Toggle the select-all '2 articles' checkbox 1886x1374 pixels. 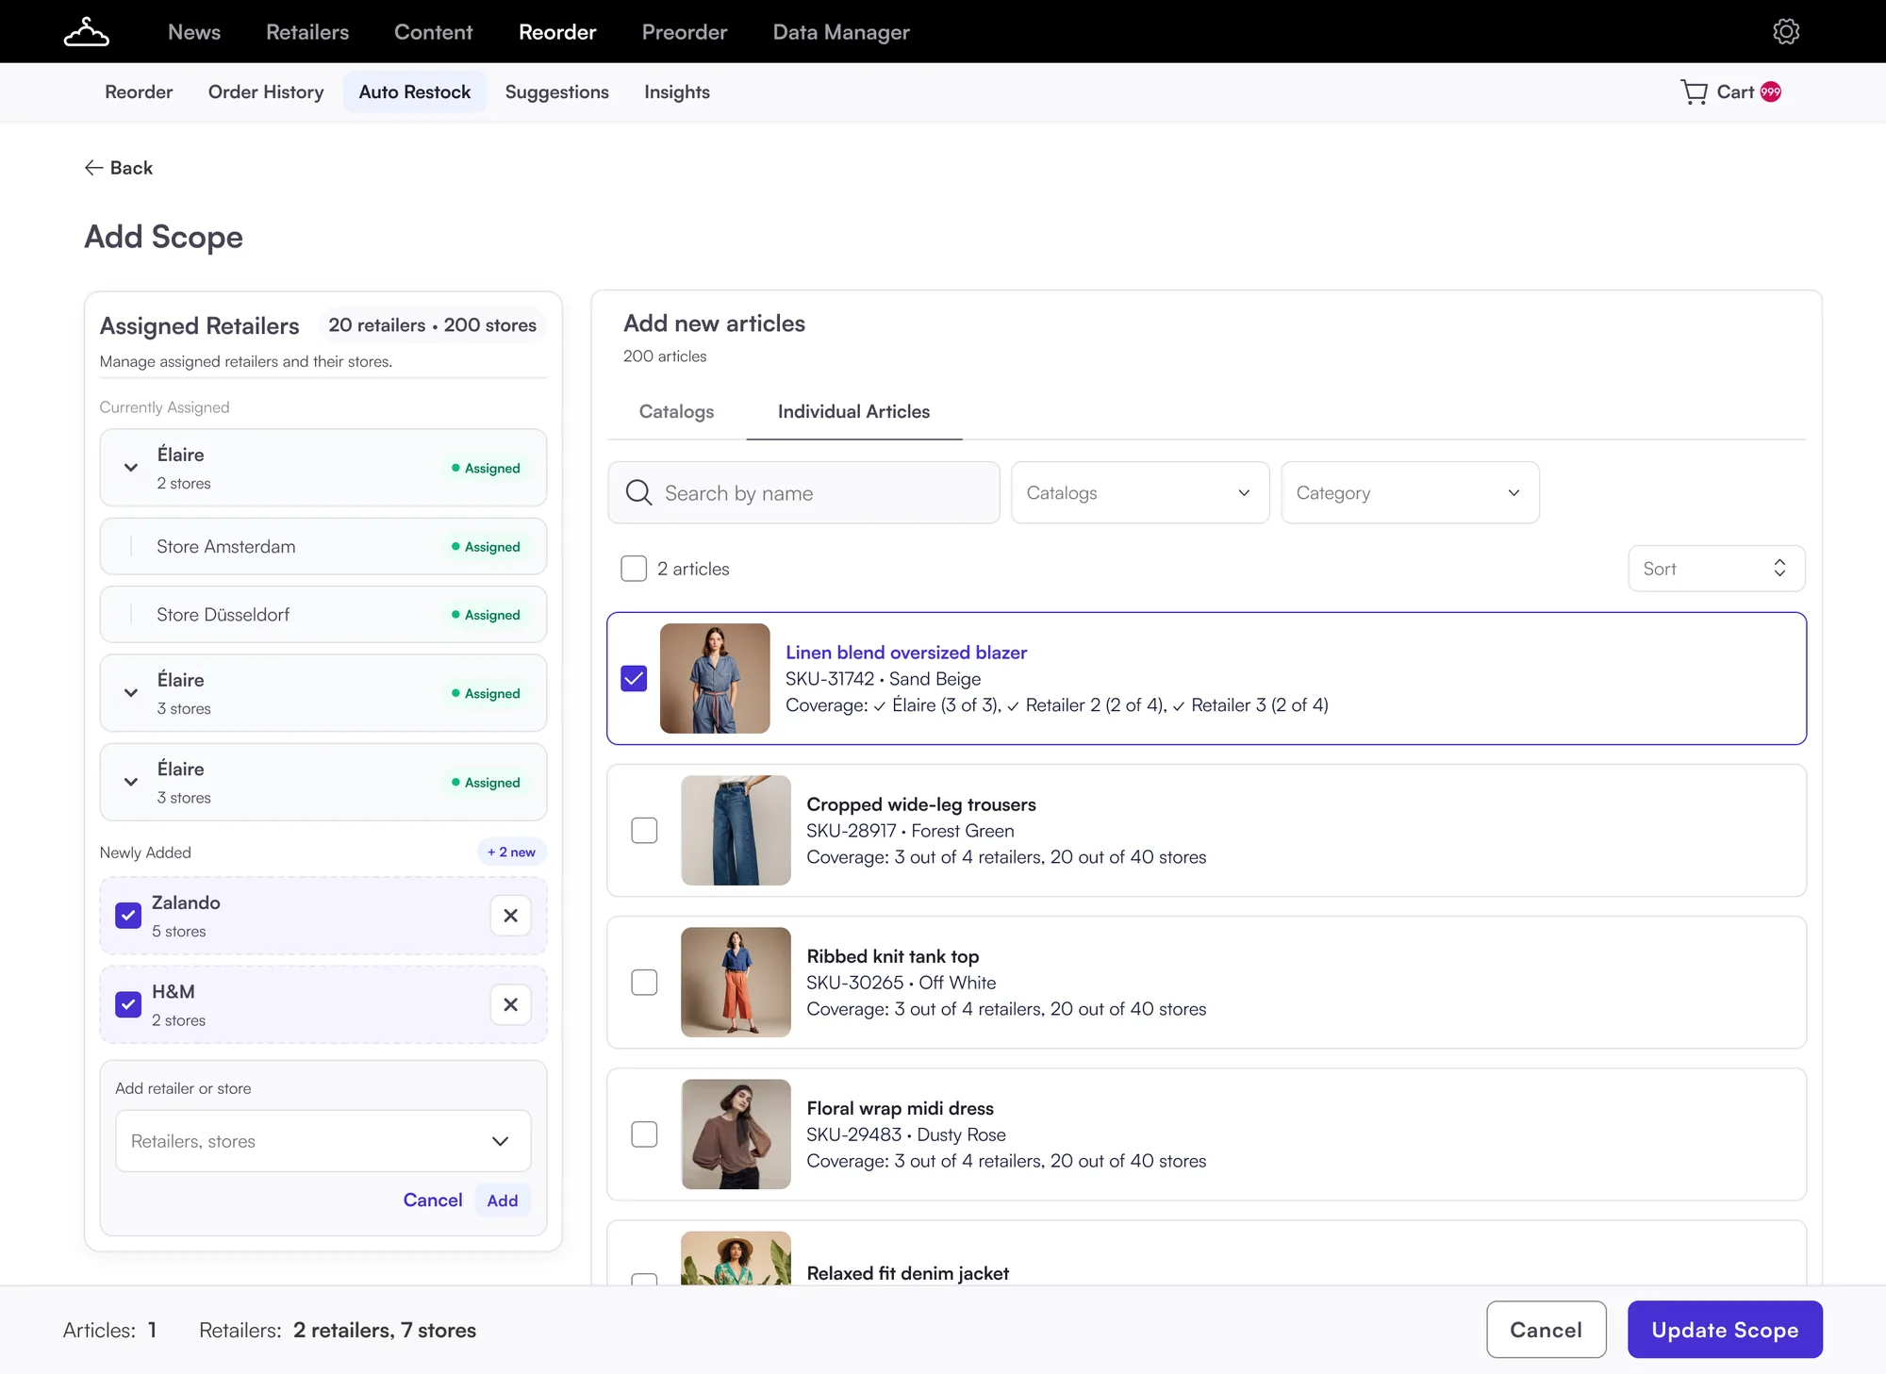click(634, 569)
